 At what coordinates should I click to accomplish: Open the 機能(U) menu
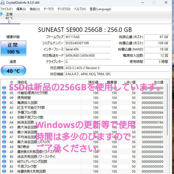(x=35, y=9)
